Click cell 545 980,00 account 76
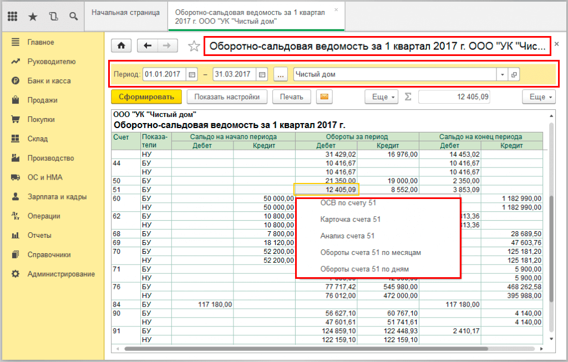568x362 pixels. pos(388,287)
